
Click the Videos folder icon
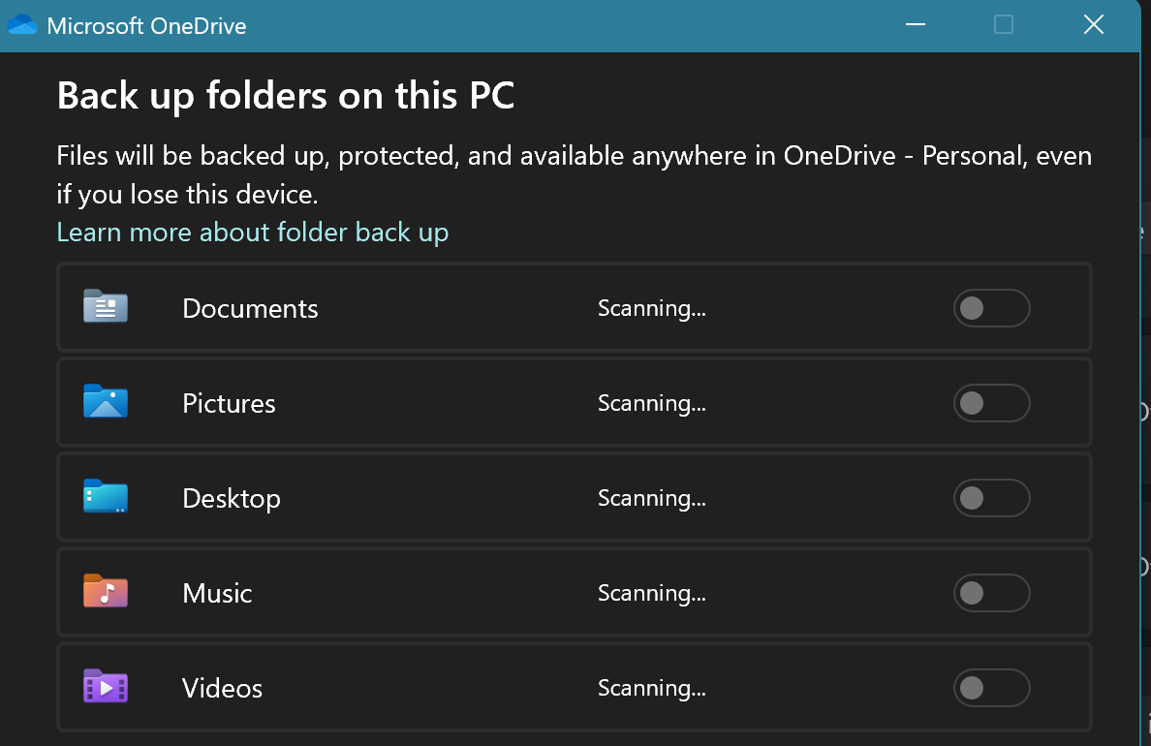106,687
